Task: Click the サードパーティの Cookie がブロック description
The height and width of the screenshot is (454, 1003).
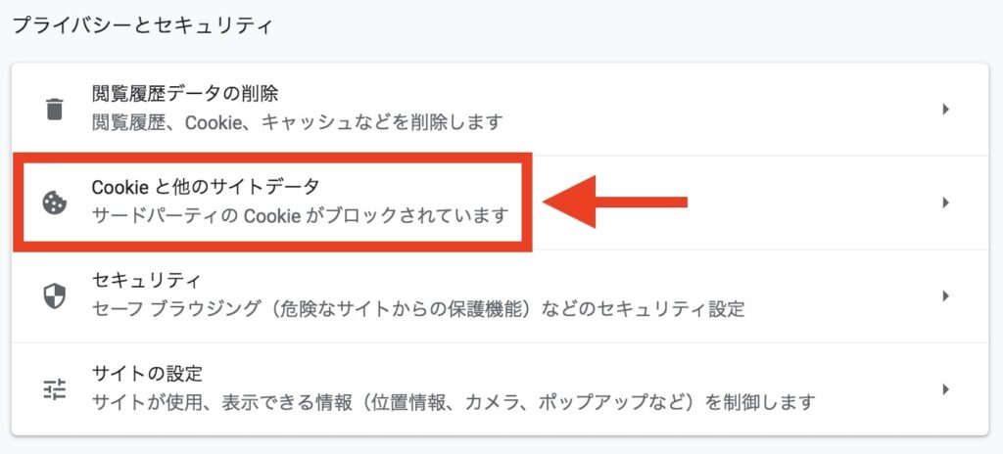Action: click(x=301, y=215)
